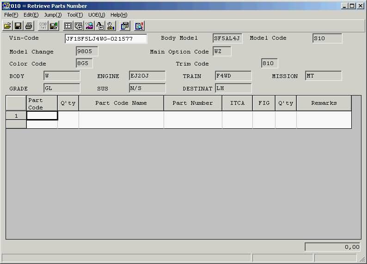Click the ITCA column header
This screenshot has height=264, width=367.
(237, 103)
